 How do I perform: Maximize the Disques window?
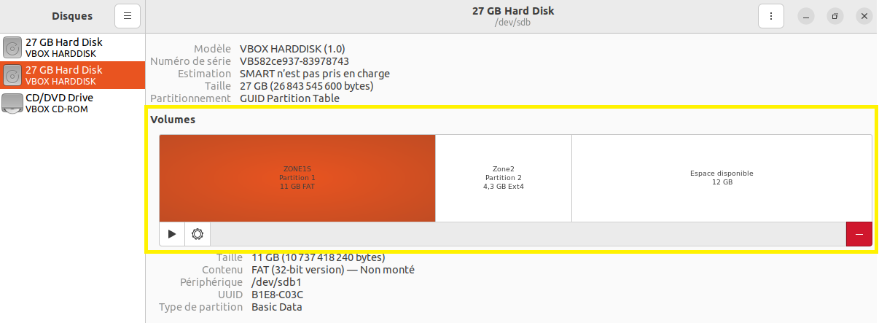[x=835, y=16]
